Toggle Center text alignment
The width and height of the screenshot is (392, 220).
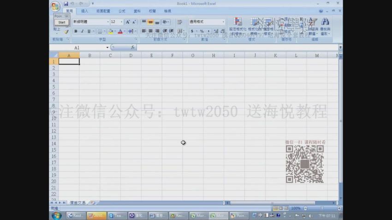click(150, 31)
